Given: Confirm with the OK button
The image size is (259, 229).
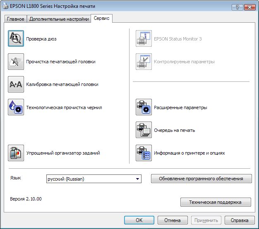Looking at the screenshot, I should click(x=139, y=220).
